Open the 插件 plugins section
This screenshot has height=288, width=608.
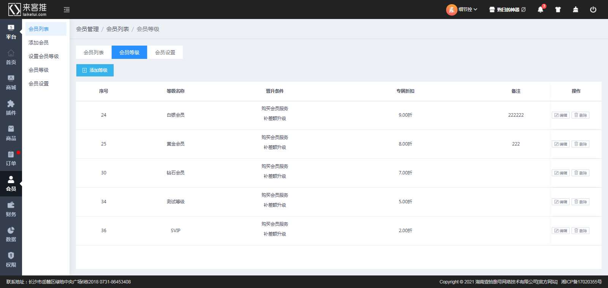[11, 108]
